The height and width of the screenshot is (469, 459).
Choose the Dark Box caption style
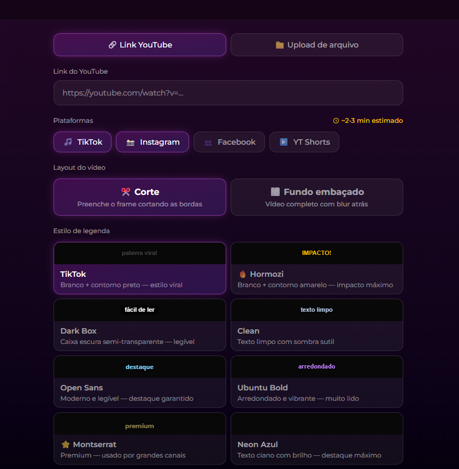[x=140, y=325]
